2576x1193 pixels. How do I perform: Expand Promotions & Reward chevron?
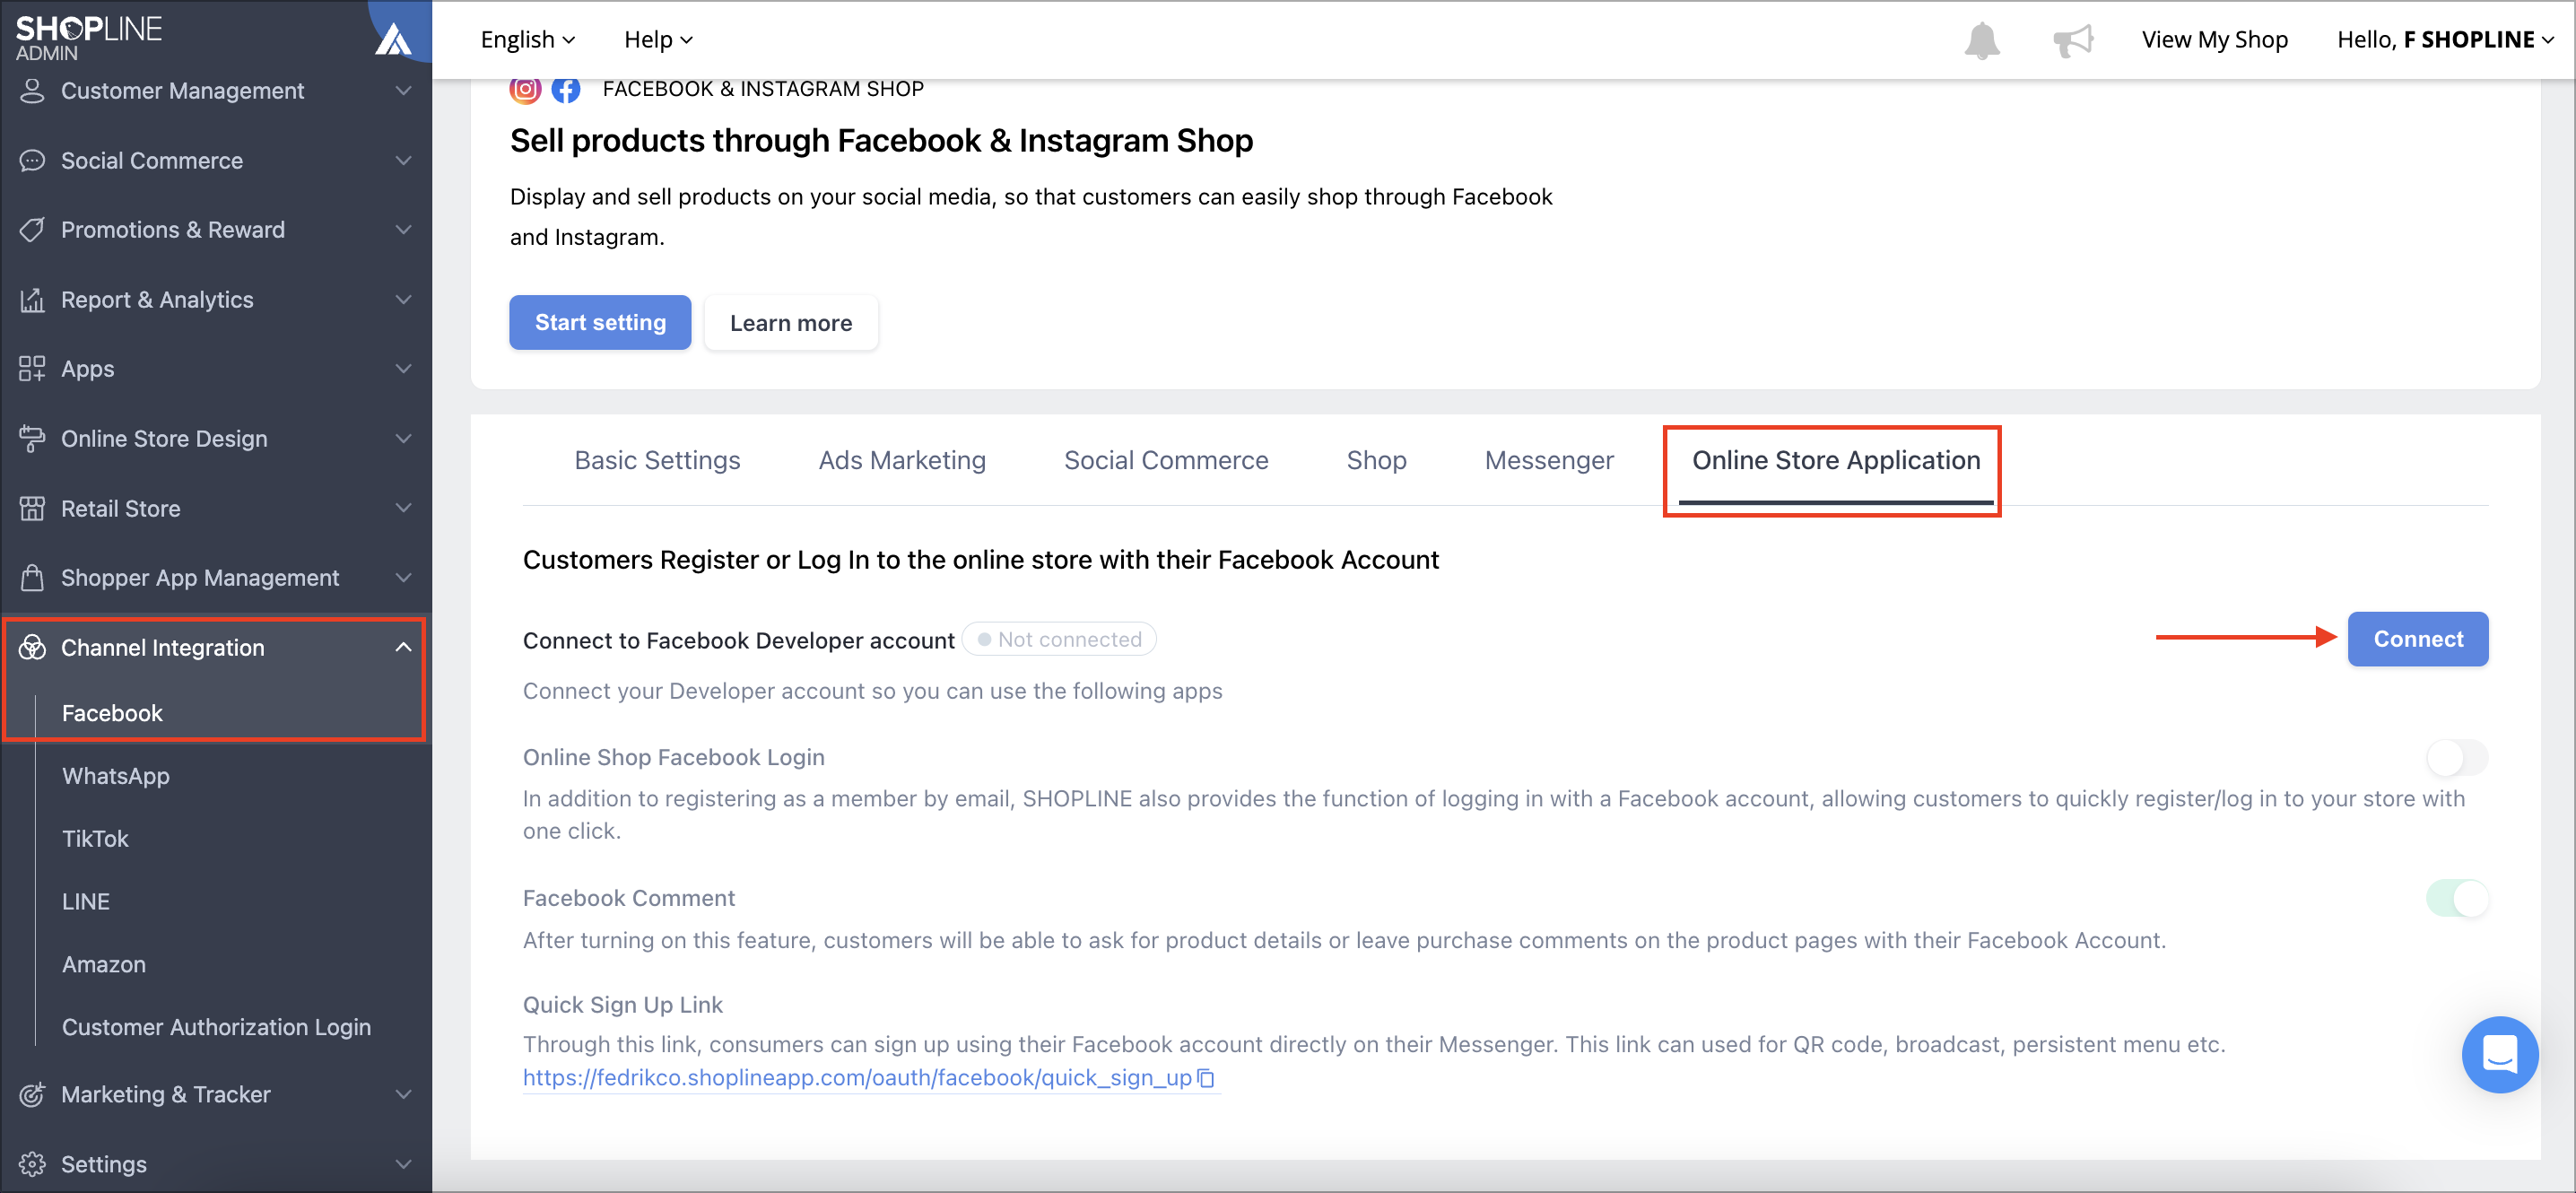point(403,230)
